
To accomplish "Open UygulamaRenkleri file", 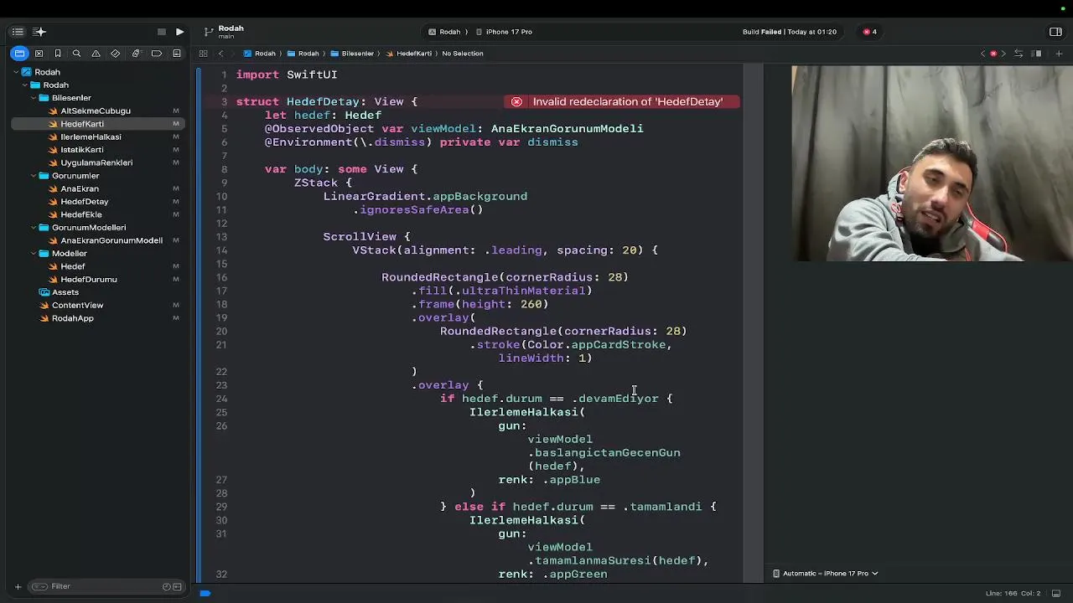I will (x=96, y=162).
